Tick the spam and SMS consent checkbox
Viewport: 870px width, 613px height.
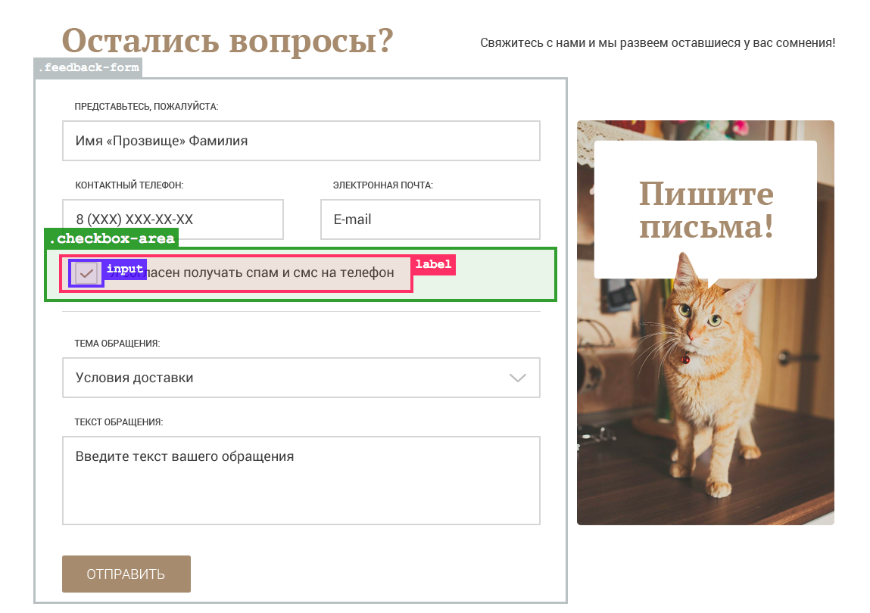tap(86, 273)
